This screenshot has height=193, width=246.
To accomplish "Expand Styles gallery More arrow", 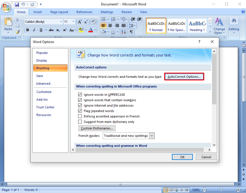I will (210, 31).
